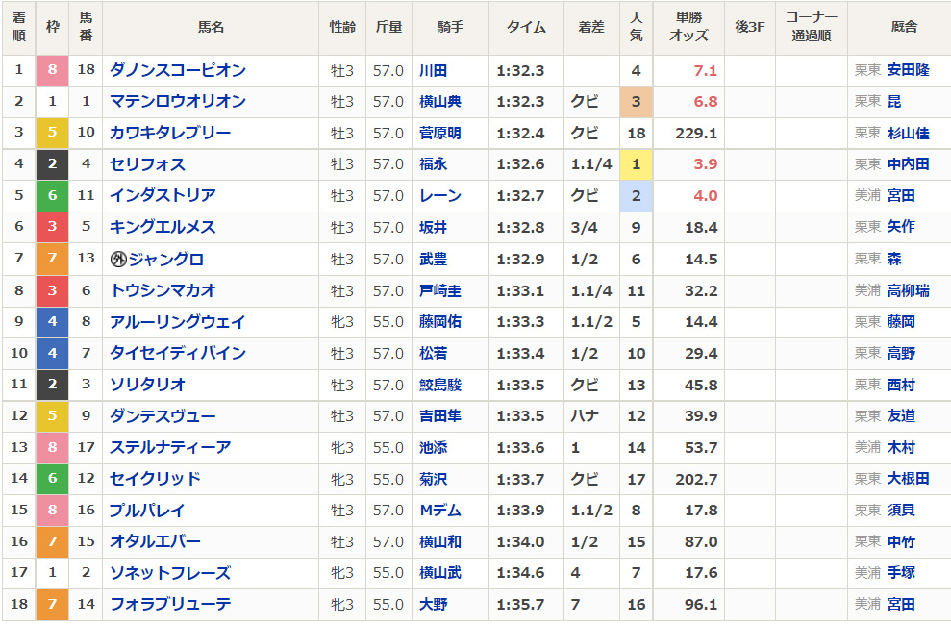Open trainer 高柳瑞 stable page
The width and height of the screenshot is (951, 624).
click(909, 290)
